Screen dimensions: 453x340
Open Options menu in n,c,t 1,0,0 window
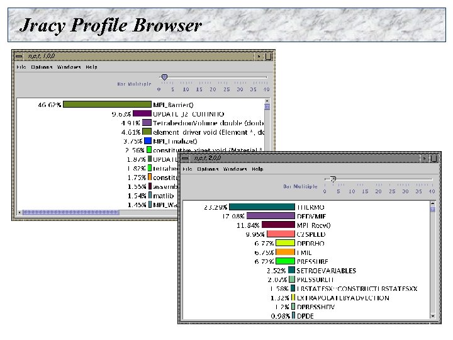42,67
